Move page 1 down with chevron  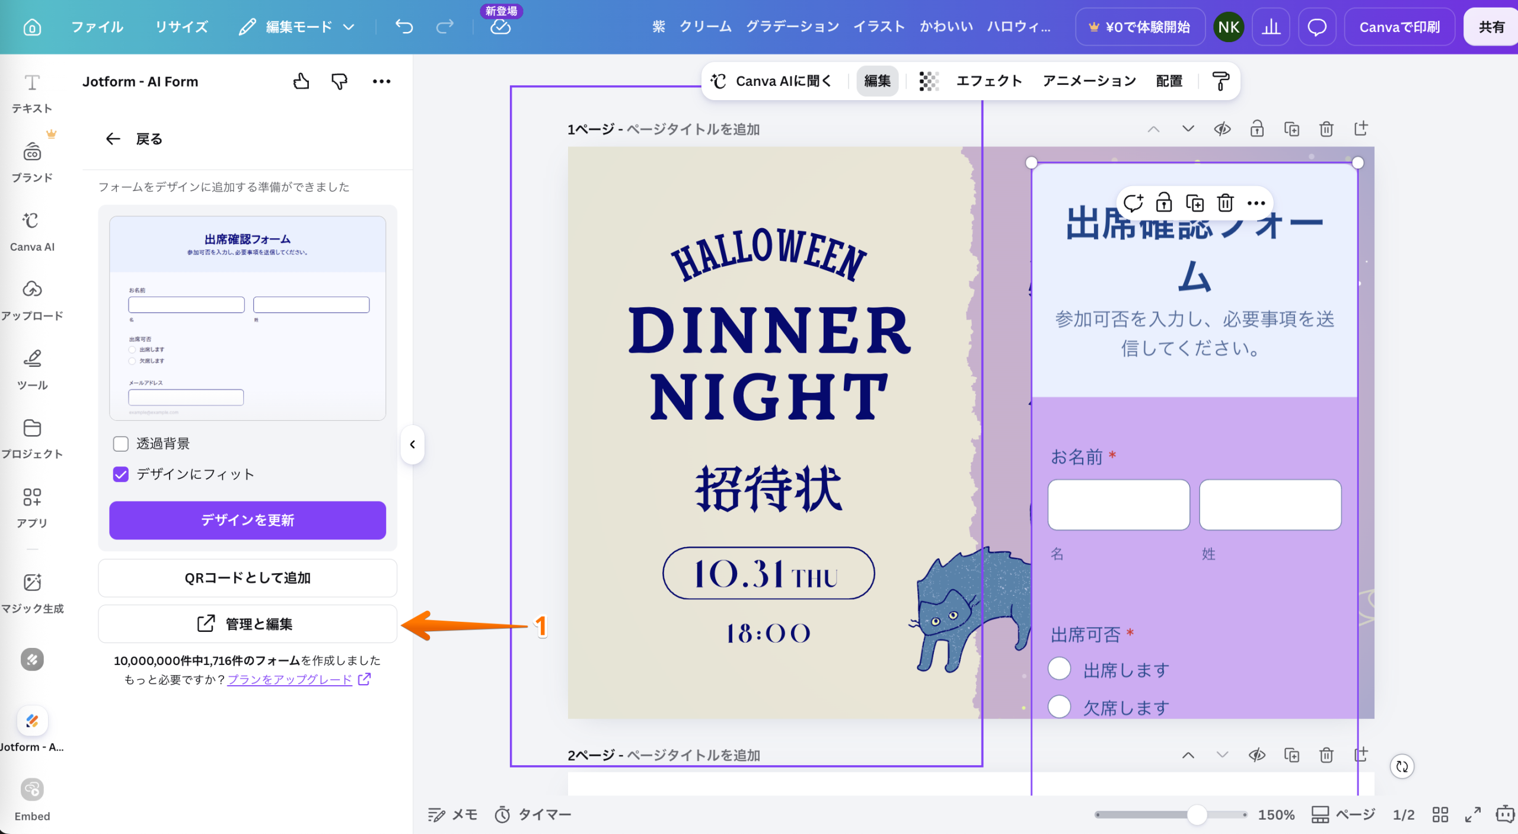pos(1188,129)
